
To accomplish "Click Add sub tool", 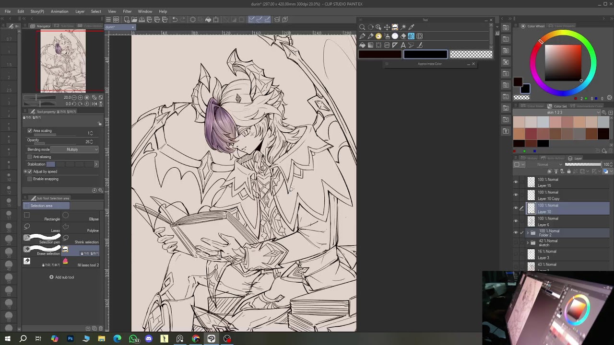I will pos(62,277).
